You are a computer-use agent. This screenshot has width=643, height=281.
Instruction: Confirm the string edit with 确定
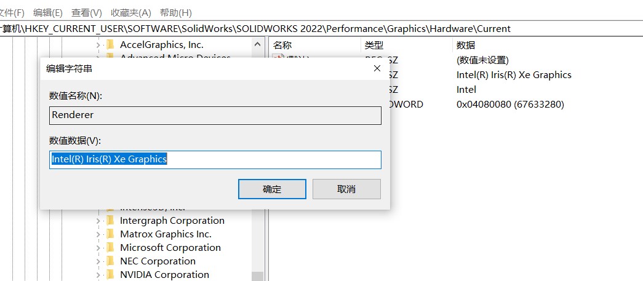[272, 189]
